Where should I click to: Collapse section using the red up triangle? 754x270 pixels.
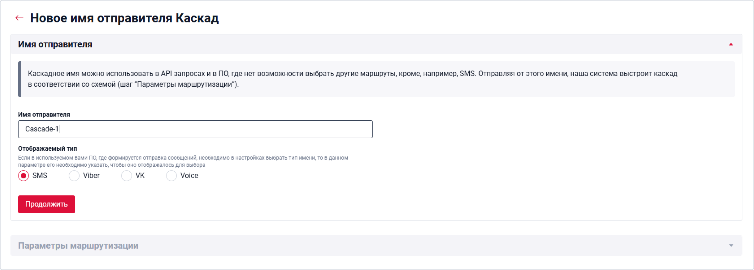tap(731, 44)
